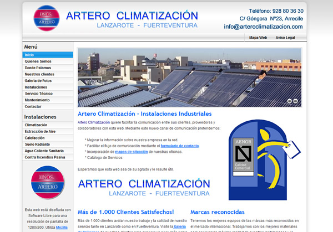Click the Artero Climatización - Instalaciones Industriales heading
This screenshot has width=333, height=232.
point(145,114)
